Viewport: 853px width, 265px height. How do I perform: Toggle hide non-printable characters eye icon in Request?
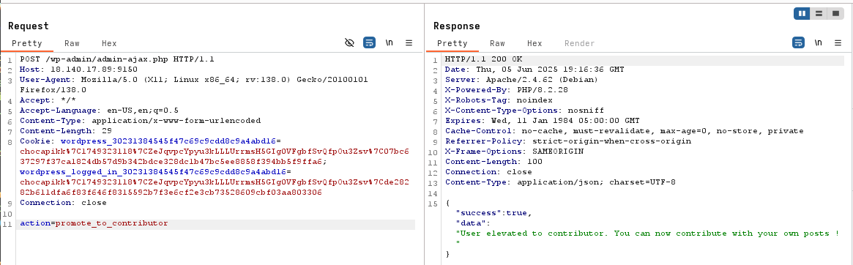(350, 42)
